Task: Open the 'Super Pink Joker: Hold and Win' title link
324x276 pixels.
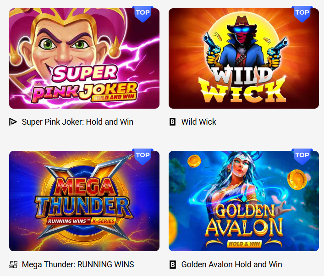Action: tap(77, 122)
